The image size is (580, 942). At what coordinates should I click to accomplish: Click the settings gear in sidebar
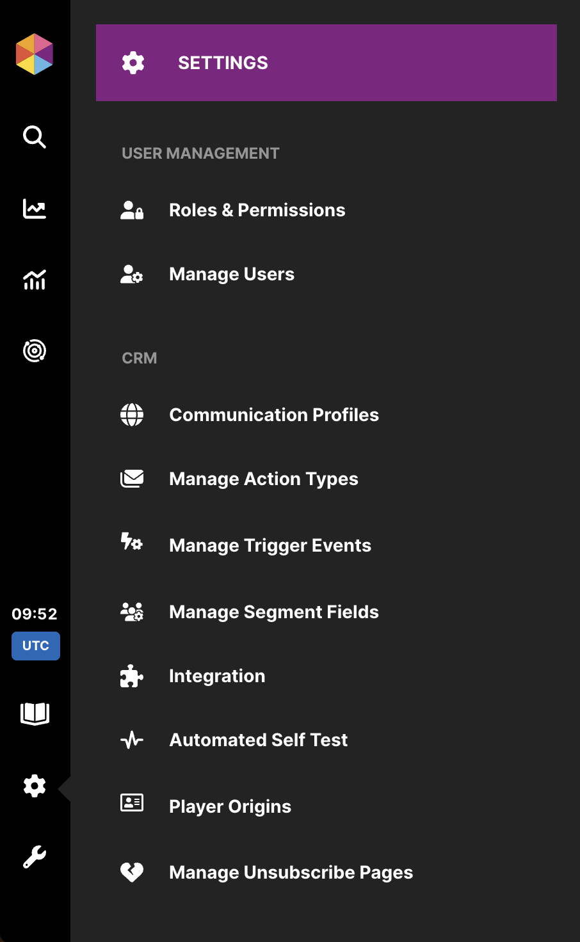[x=35, y=786]
